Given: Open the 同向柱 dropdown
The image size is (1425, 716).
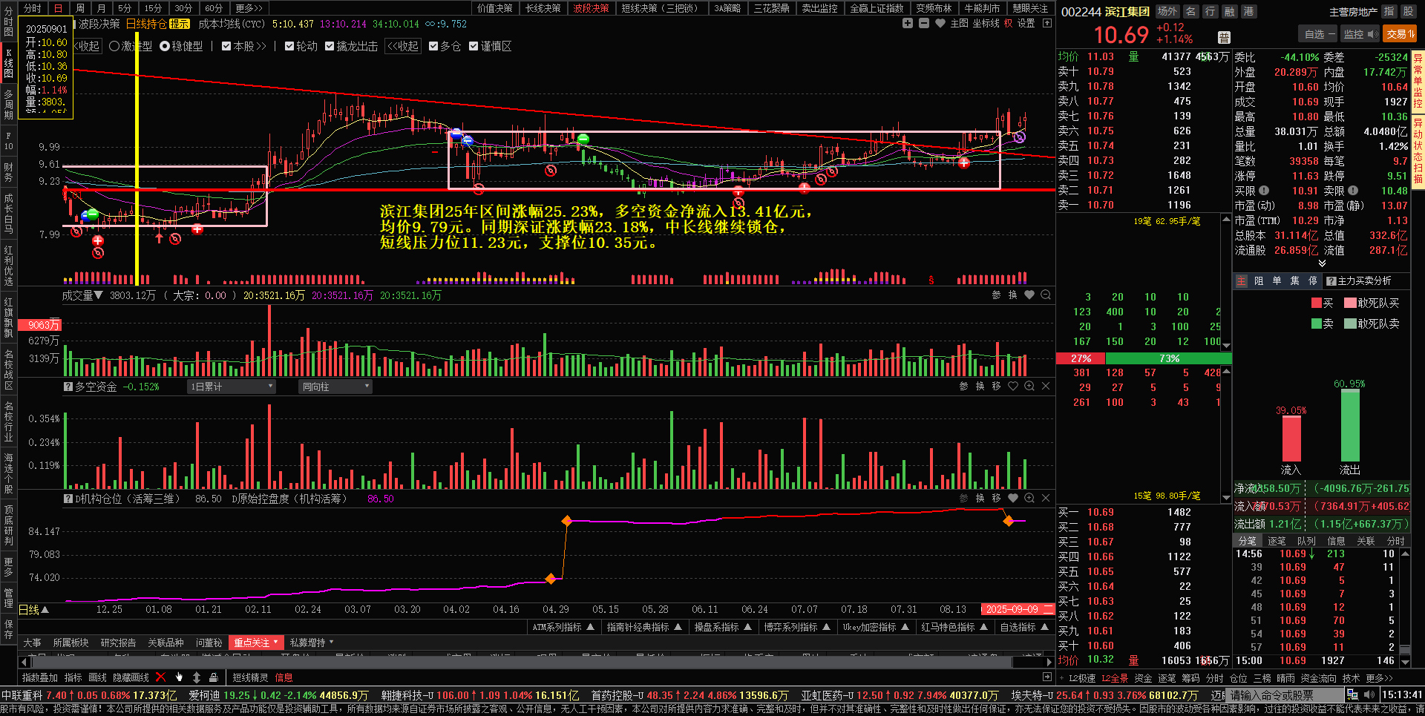Looking at the screenshot, I should pyautogui.click(x=335, y=387).
